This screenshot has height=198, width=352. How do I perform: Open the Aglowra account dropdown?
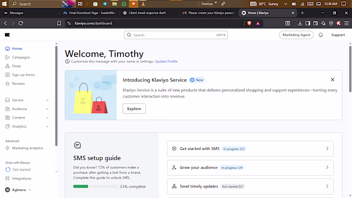click(18, 189)
